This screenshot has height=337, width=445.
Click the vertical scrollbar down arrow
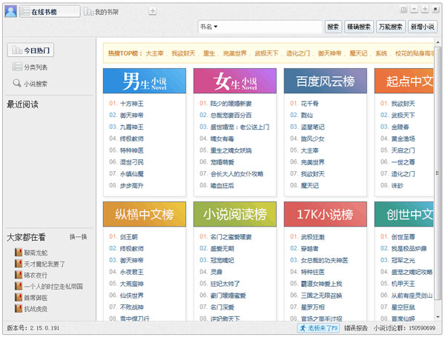pyautogui.click(x=438, y=317)
